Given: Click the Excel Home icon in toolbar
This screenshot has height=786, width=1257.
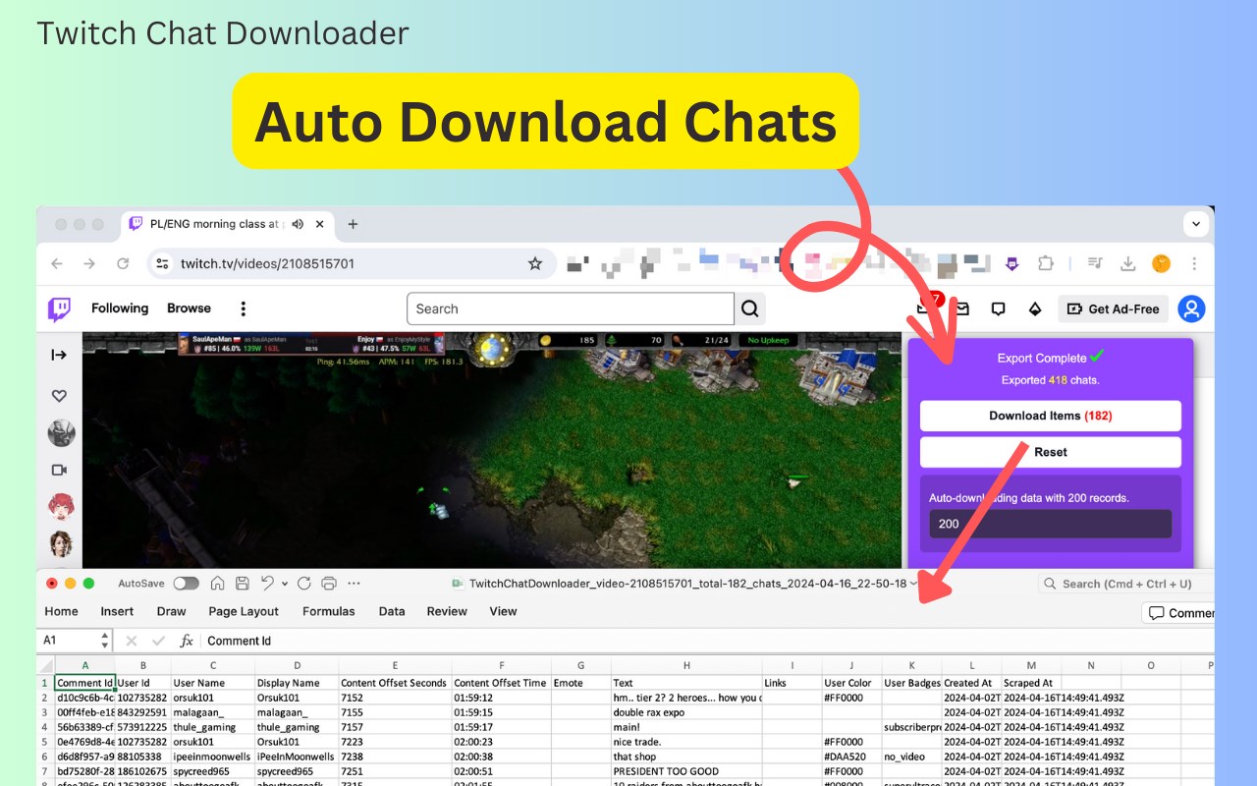Looking at the screenshot, I should pos(217,584).
